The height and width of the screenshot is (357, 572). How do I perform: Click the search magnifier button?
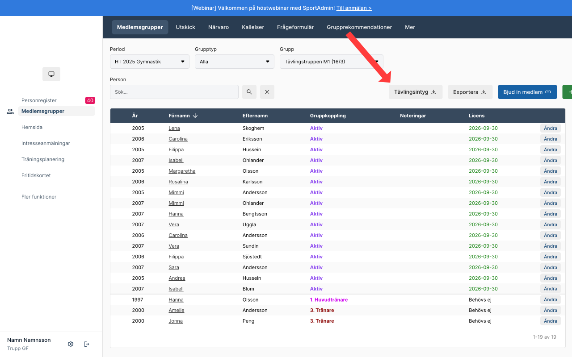click(249, 92)
